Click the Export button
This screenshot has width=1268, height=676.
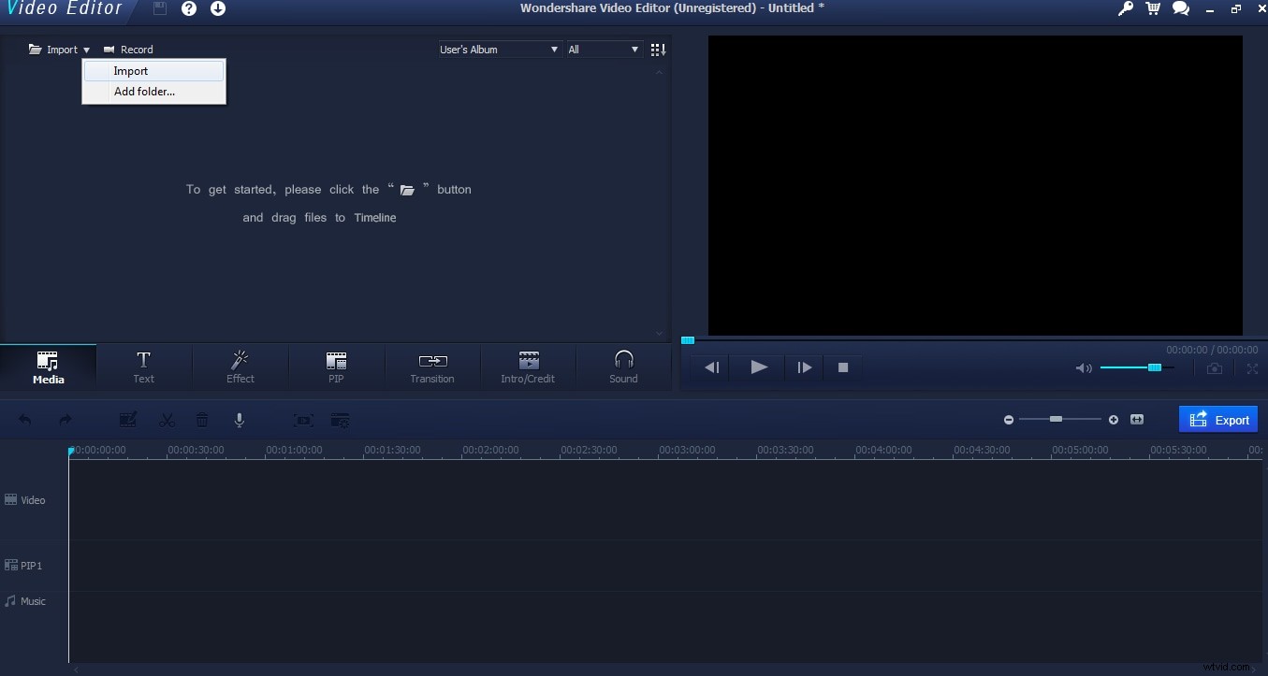[1218, 419]
